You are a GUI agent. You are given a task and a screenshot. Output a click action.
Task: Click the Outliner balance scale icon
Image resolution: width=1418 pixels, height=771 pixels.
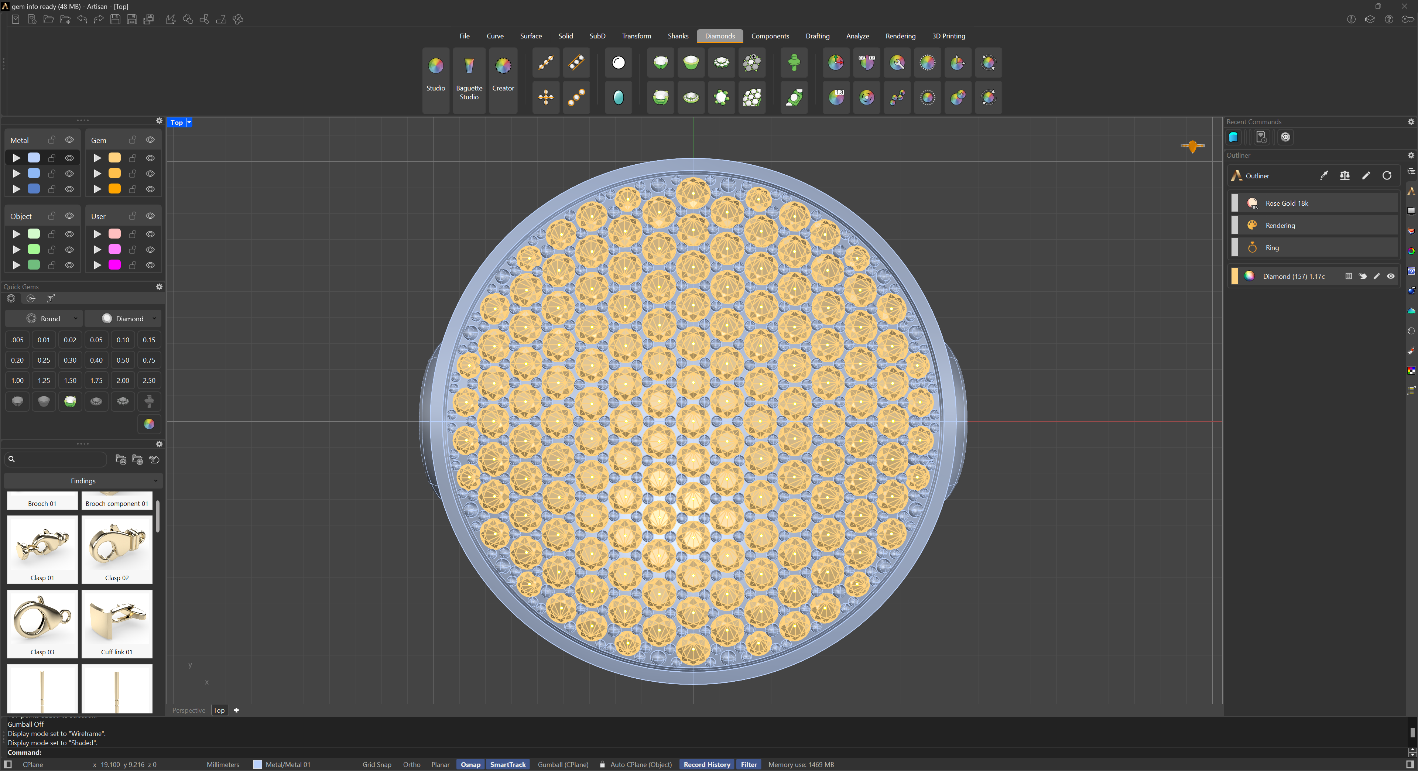point(1345,175)
